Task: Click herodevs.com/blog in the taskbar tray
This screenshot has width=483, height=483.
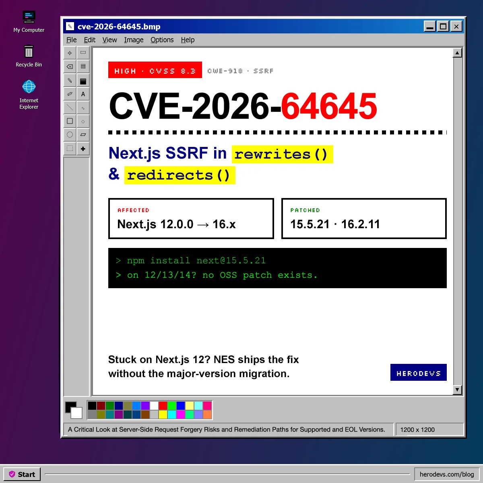Action: coord(447,474)
